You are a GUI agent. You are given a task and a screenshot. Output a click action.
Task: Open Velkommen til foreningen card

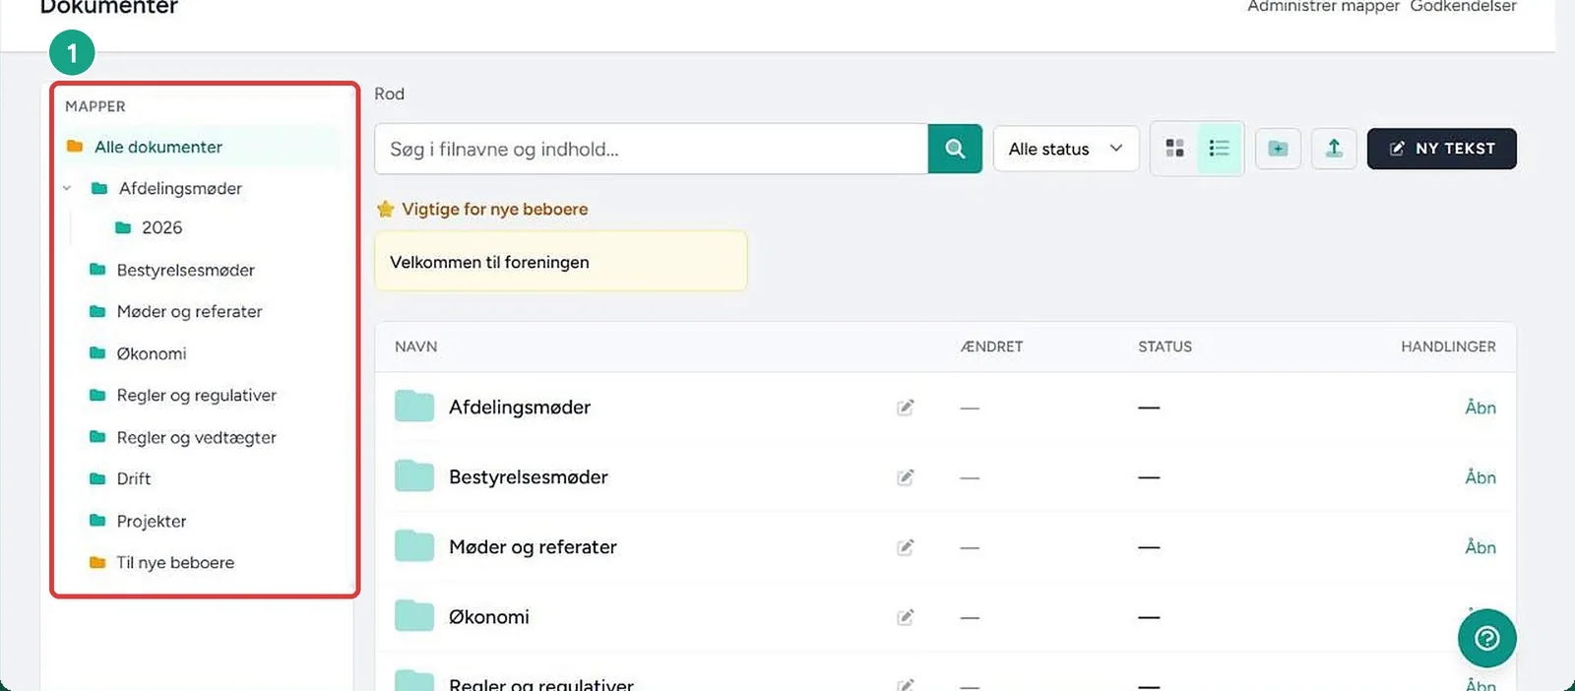pyautogui.click(x=561, y=261)
